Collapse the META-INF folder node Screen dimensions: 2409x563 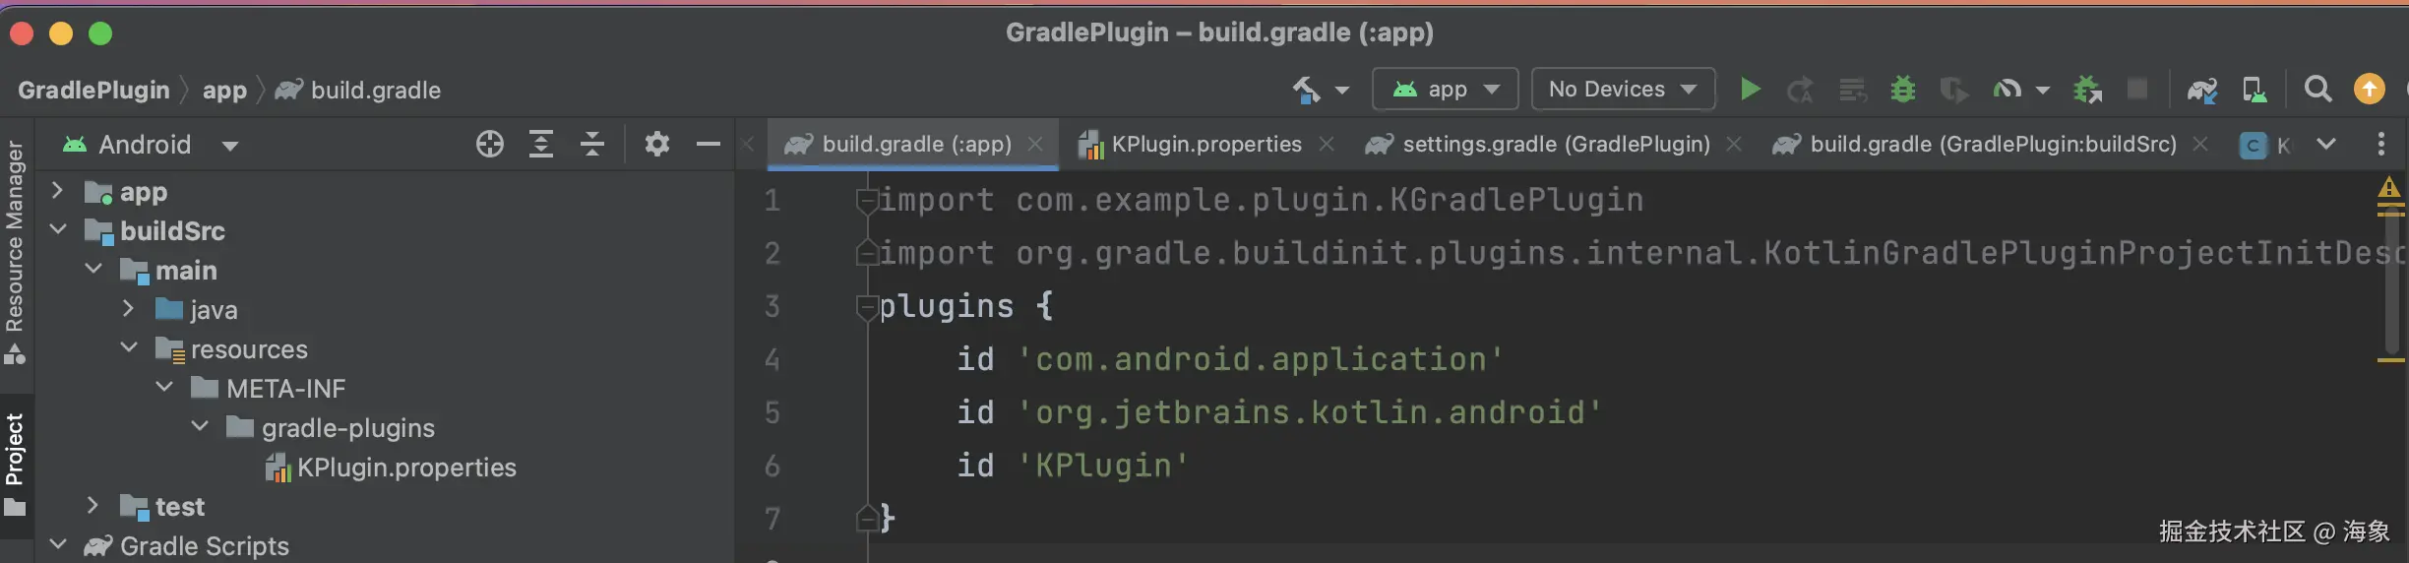pyautogui.click(x=164, y=388)
